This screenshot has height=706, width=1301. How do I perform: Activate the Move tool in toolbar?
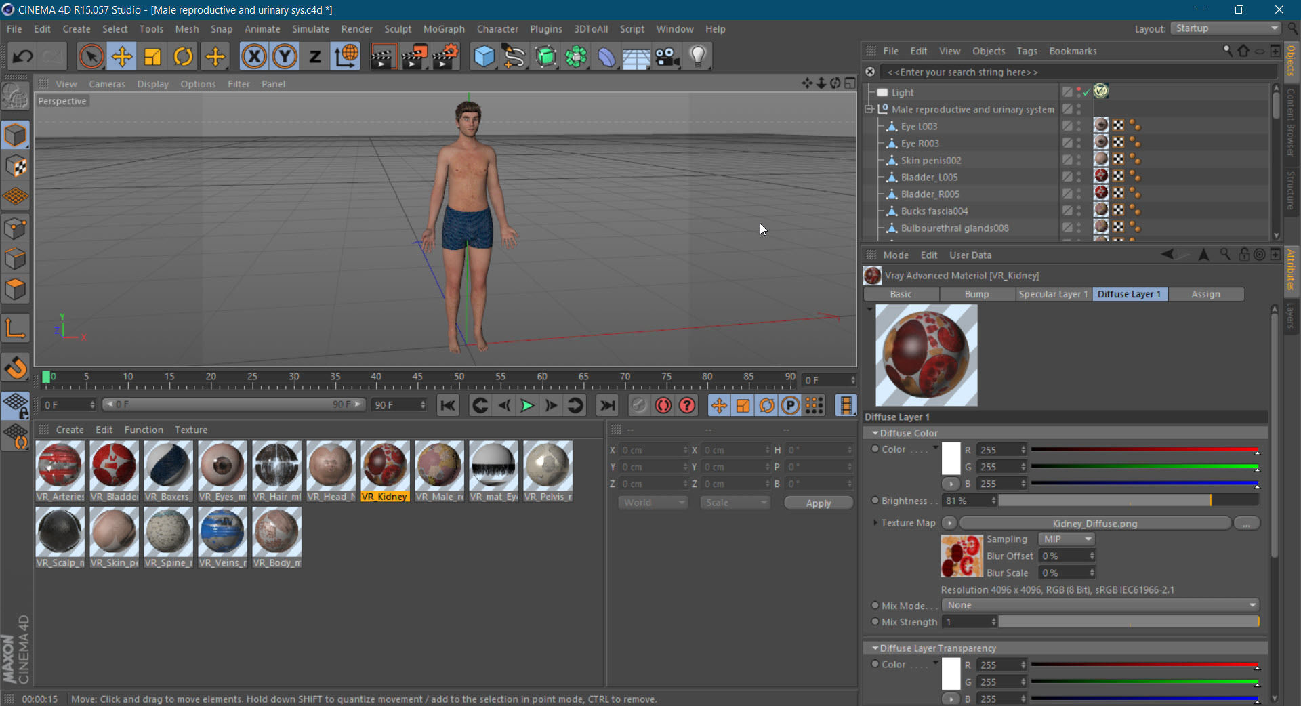tap(122, 56)
